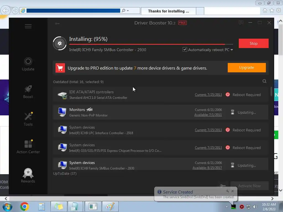Screen dimensions: 283x212
Task: Click the orange Upgrade button
Action: pyautogui.click(x=247, y=68)
